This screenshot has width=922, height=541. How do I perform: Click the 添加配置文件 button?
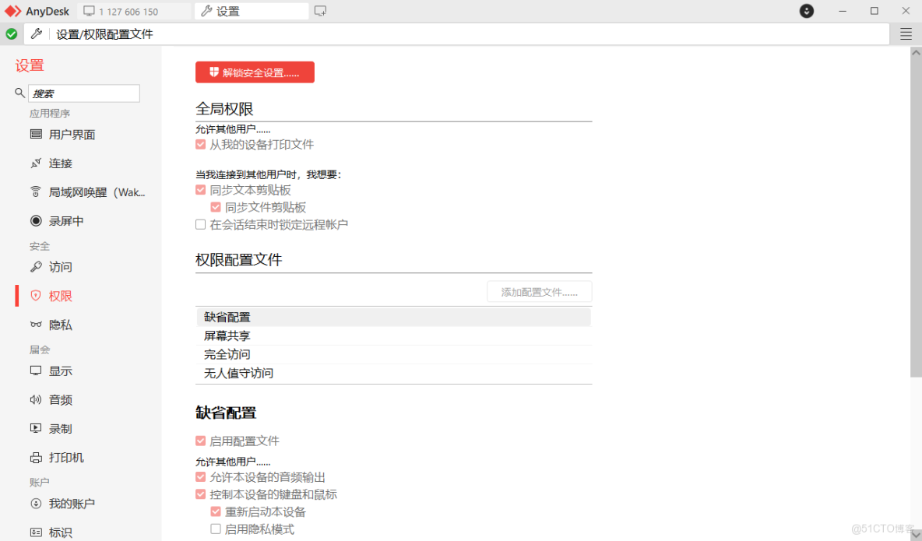(x=539, y=291)
